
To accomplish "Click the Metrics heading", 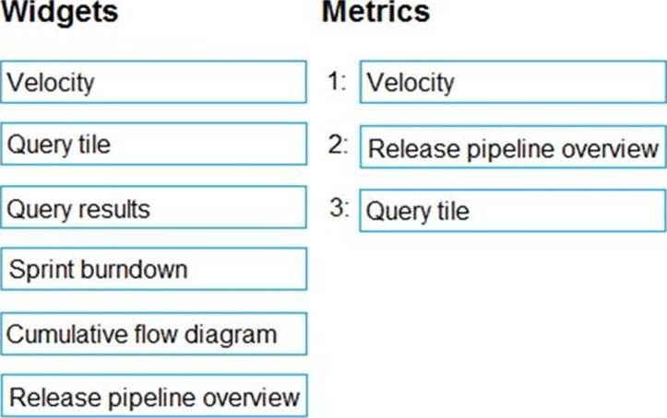I will [x=375, y=13].
